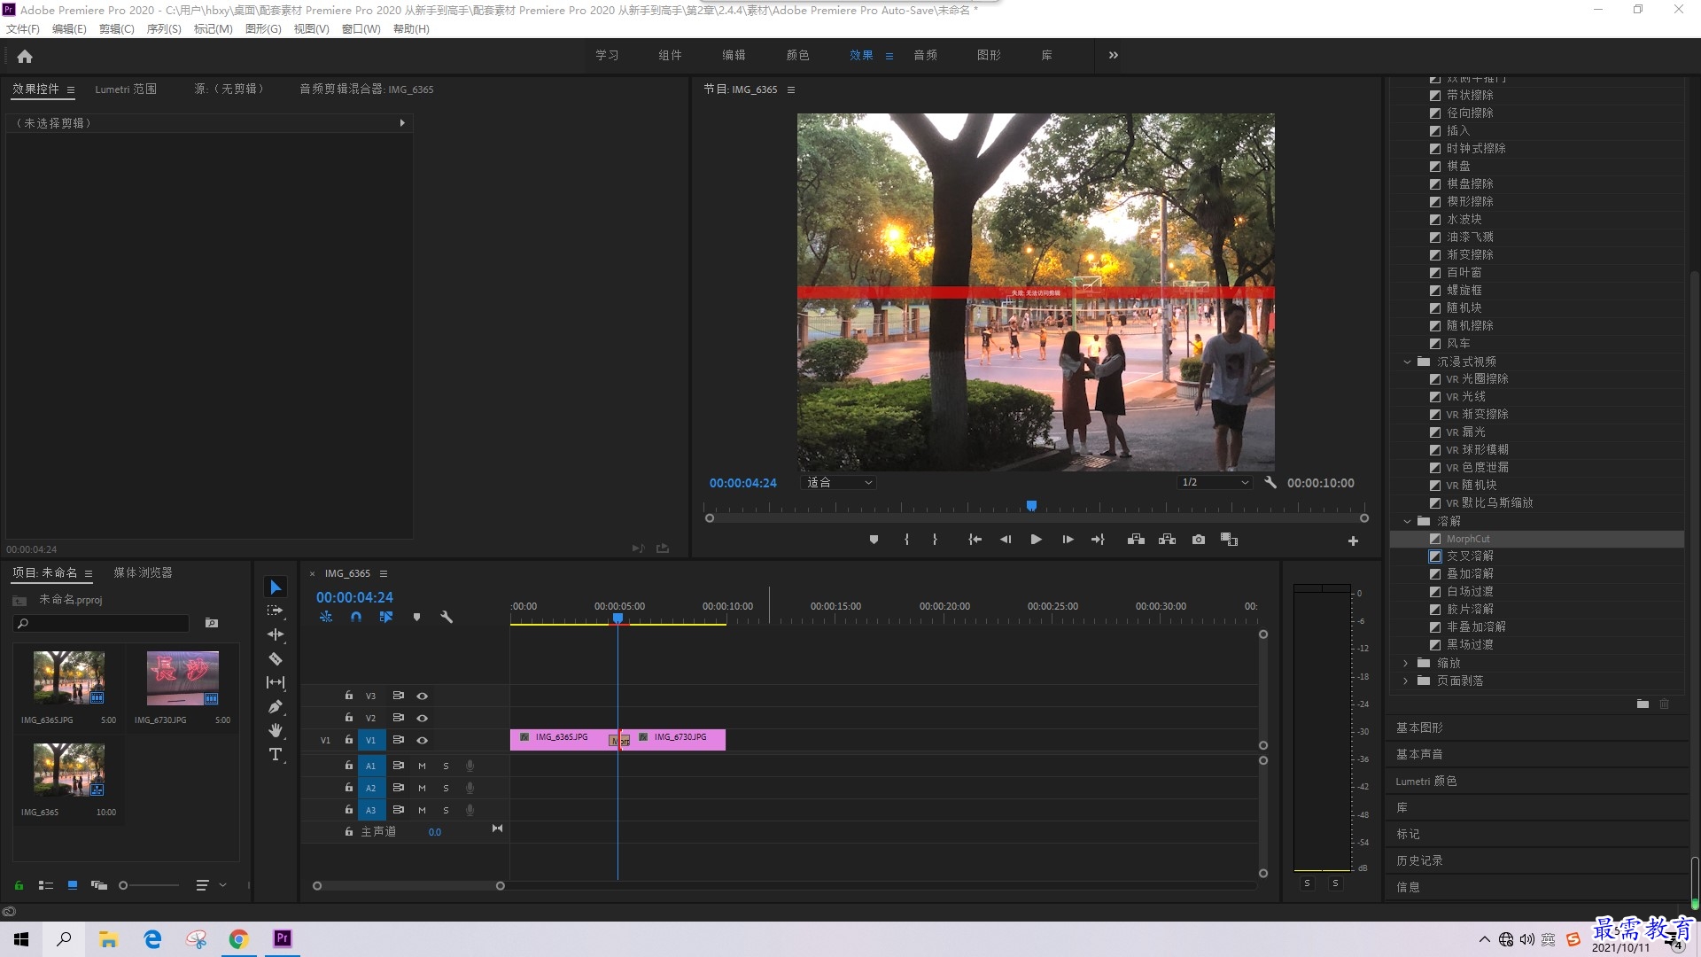Open playback resolution dropdown 1/2
Viewport: 1701px width, 957px height.
[1215, 483]
